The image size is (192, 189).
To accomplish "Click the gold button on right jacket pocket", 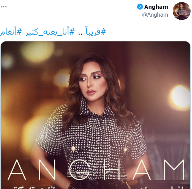I will click(125, 150).
